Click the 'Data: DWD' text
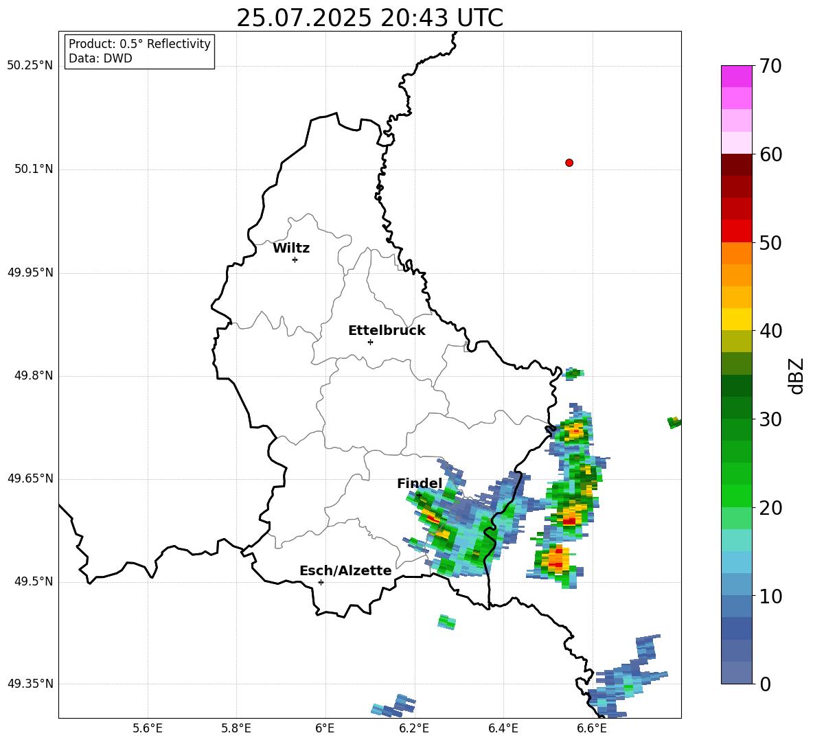This screenshot has height=742, width=813. pos(100,58)
